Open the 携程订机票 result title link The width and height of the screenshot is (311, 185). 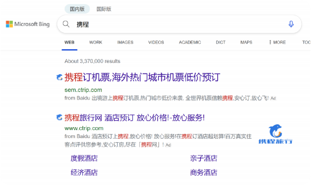(142, 77)
